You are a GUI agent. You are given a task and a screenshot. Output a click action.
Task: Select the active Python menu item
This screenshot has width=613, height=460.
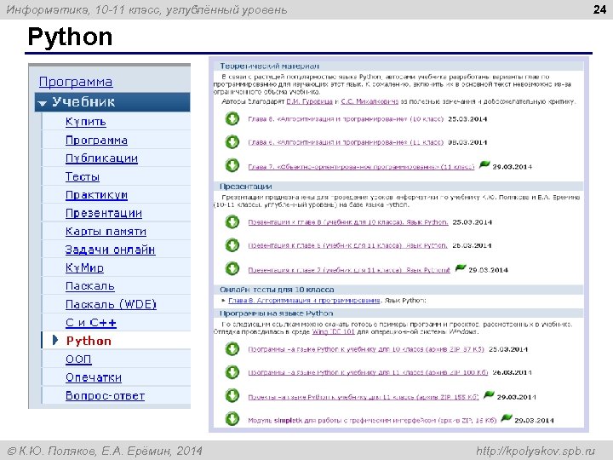(x=89, y=341)
